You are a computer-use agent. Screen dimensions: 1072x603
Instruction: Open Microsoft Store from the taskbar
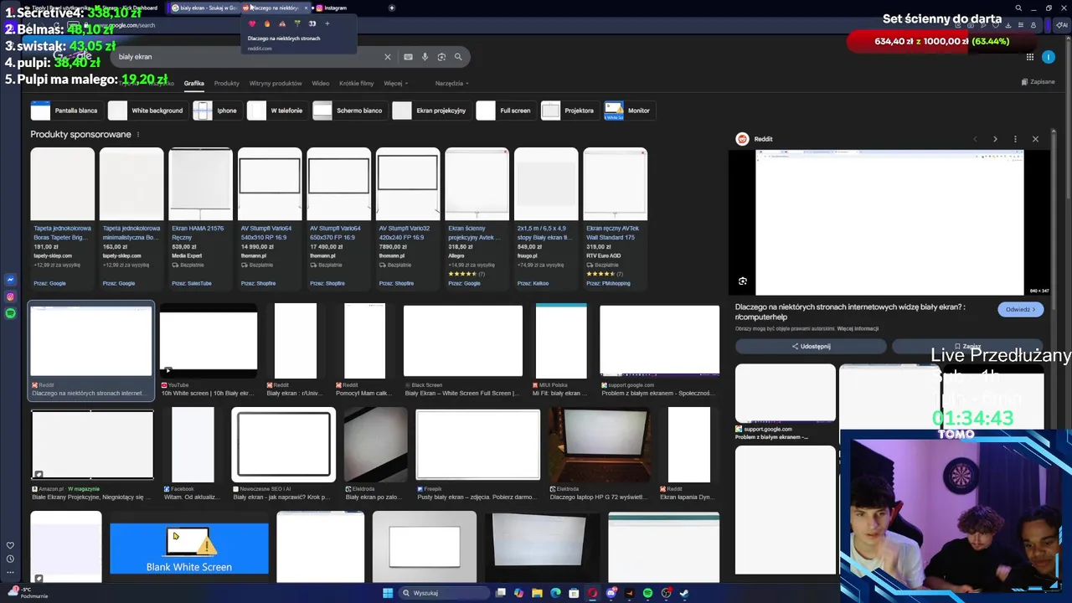click(574, 593)
